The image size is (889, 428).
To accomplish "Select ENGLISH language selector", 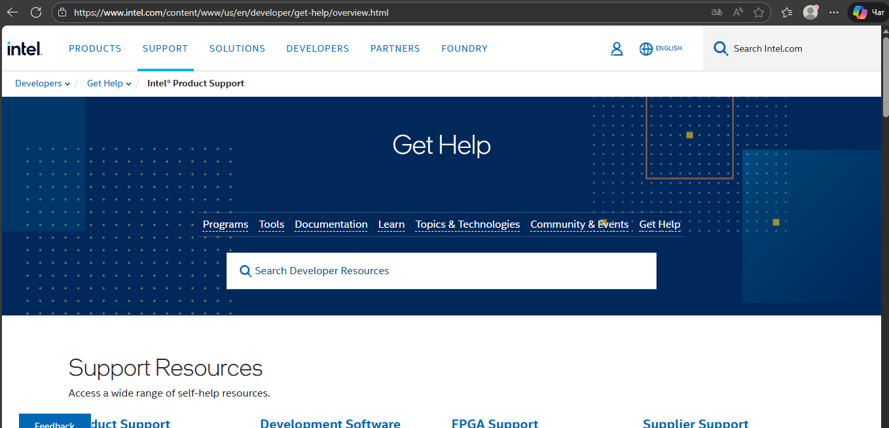I will [668, 48].
